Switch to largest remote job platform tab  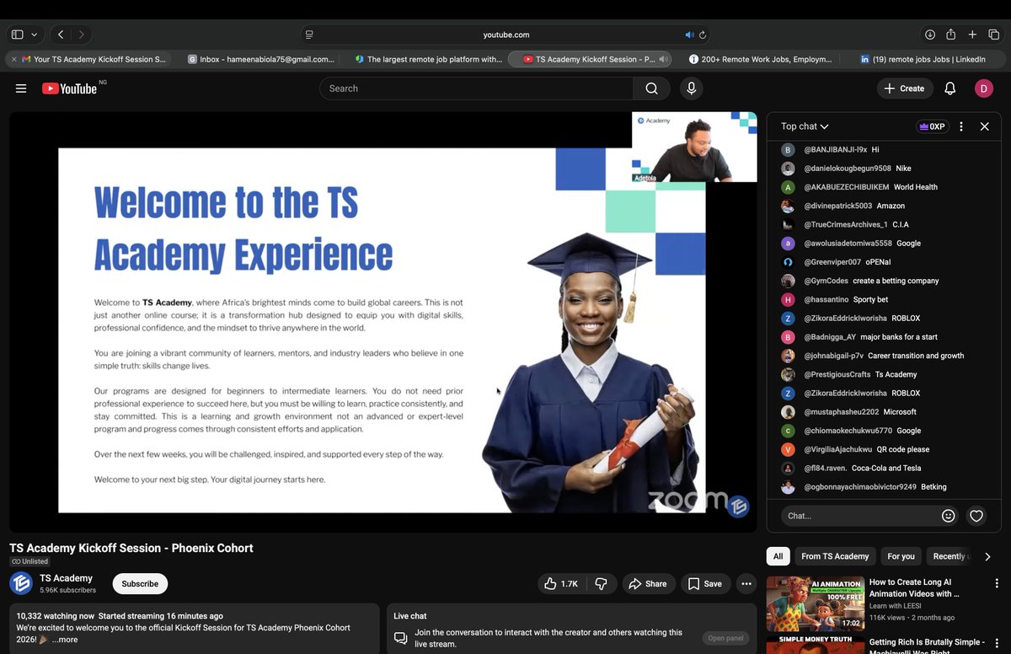[430, 60]
